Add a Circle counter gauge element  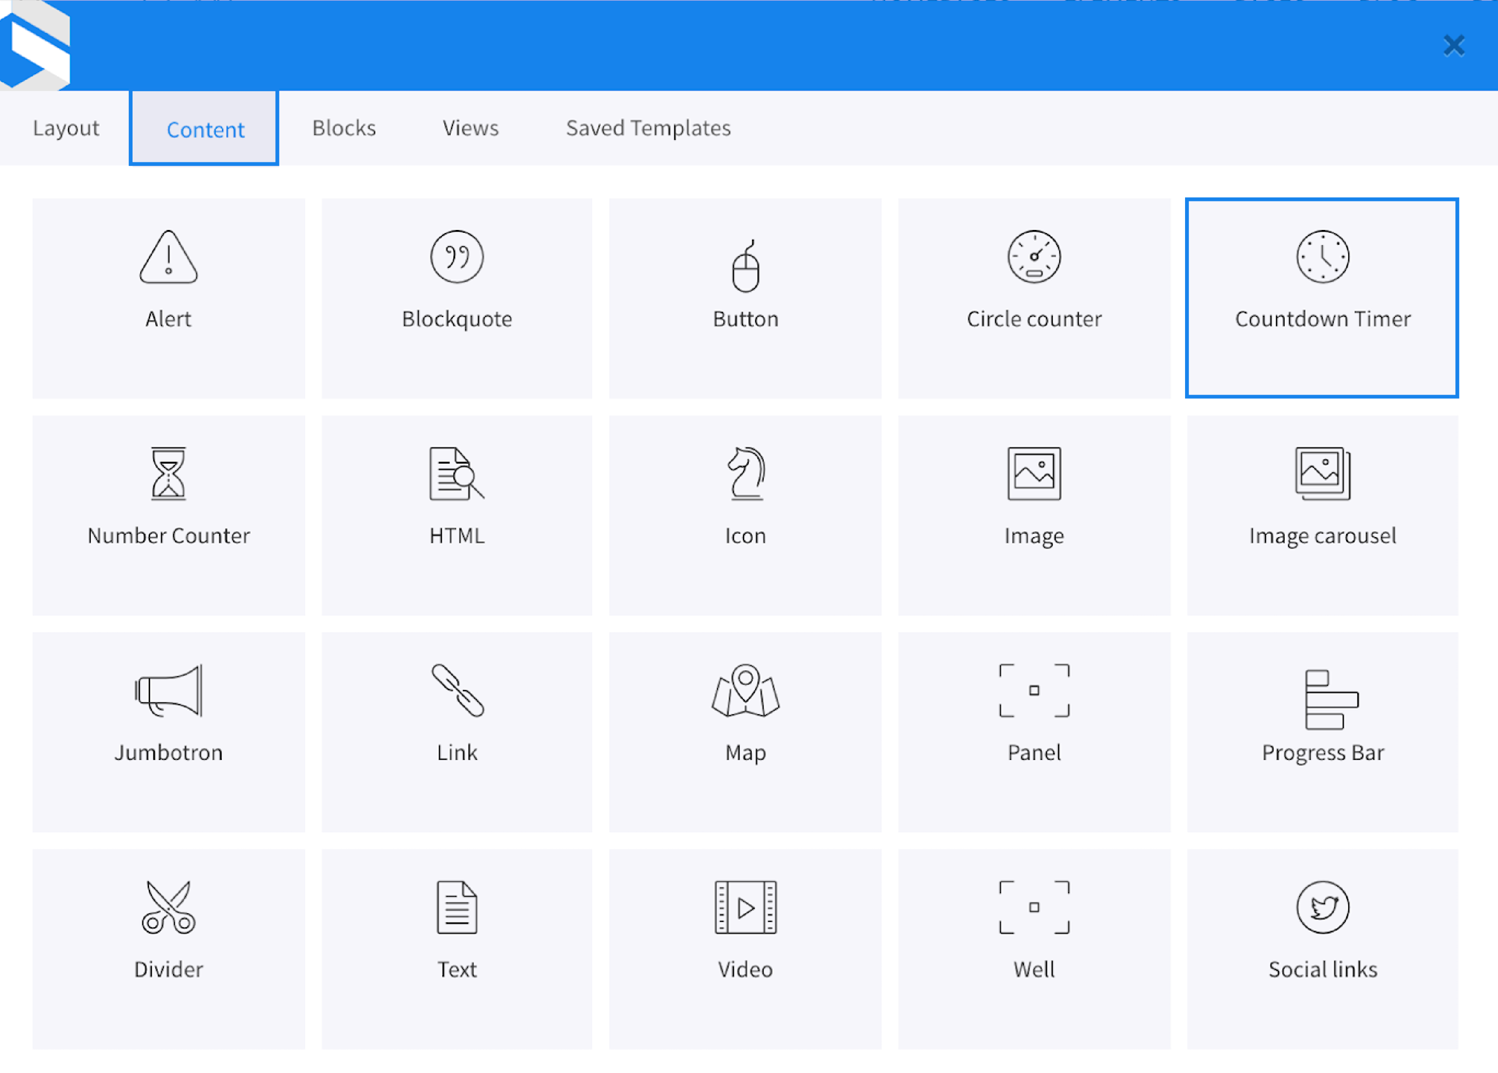click(1035, 298)
